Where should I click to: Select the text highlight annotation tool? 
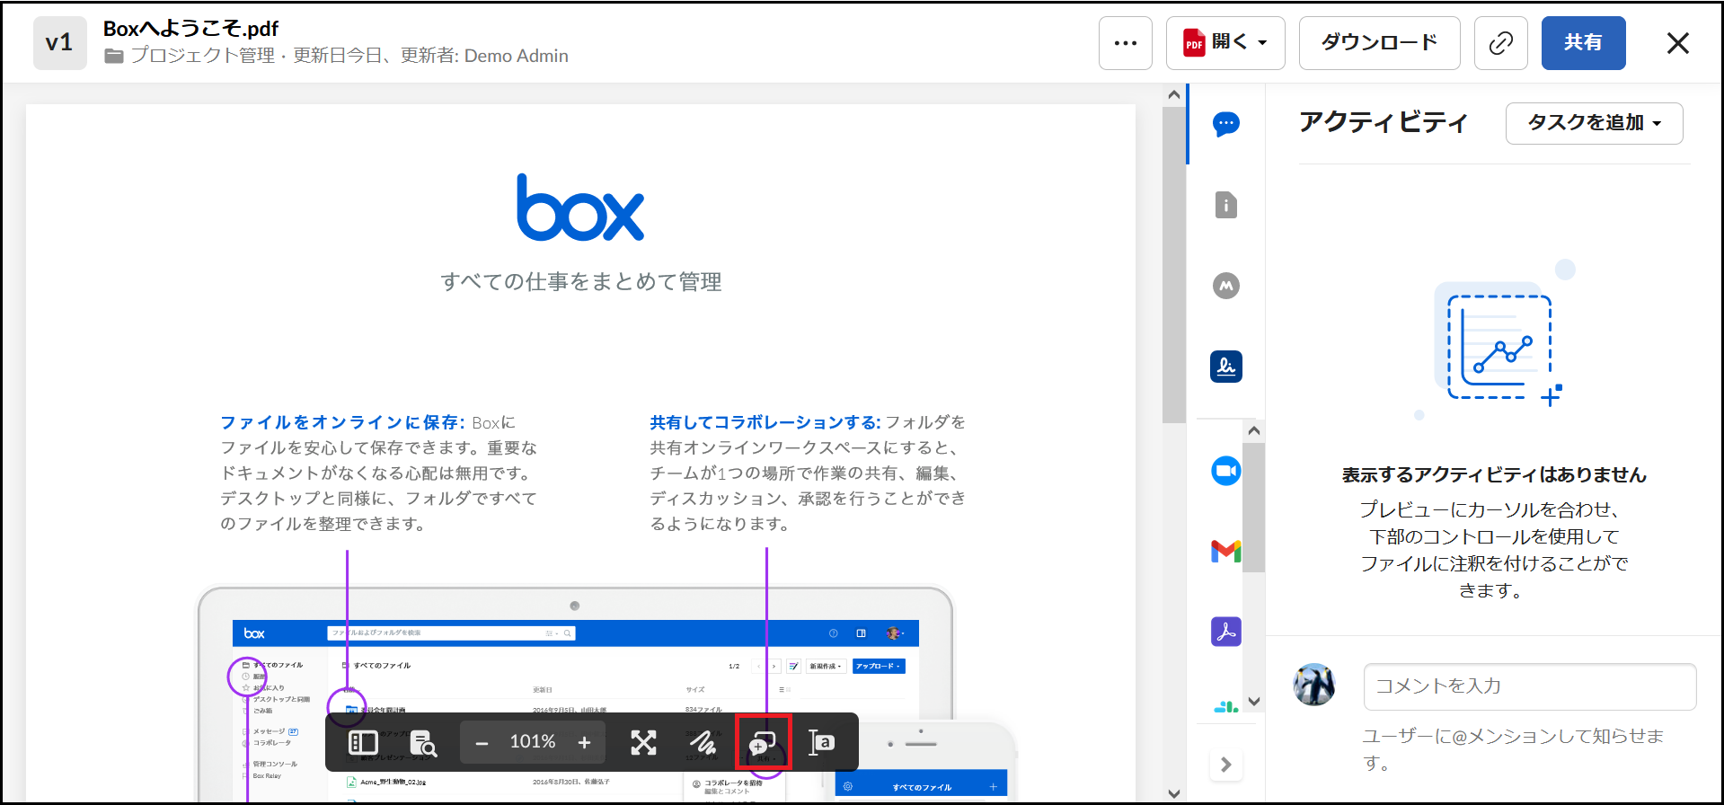click(822, 742)
